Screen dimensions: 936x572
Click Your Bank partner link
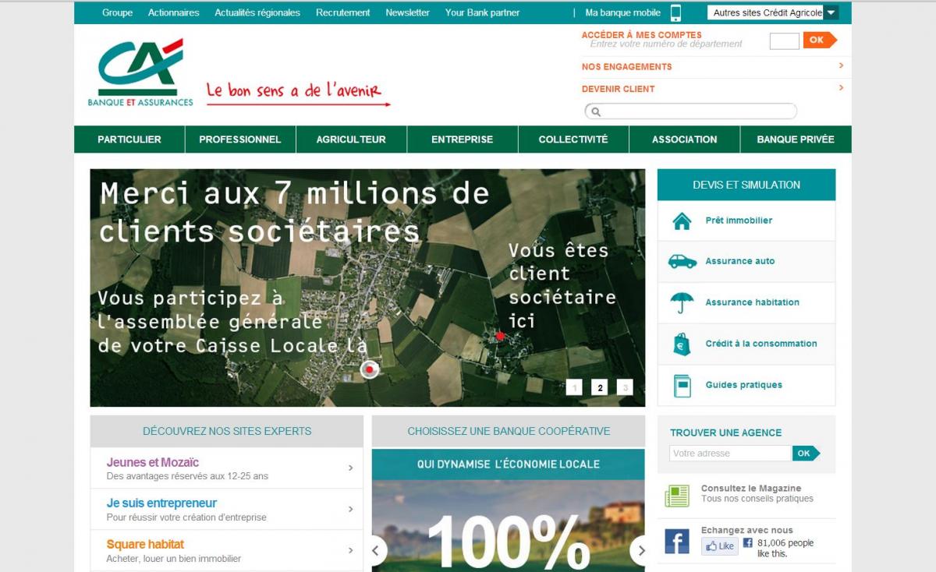tap(482, 12)
